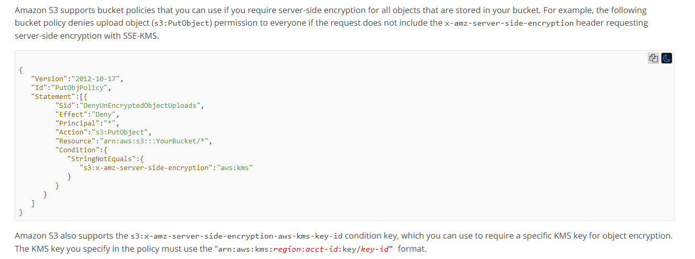
Task: Click the red key-id placeholder in KMS ARN
Action: 374,249
